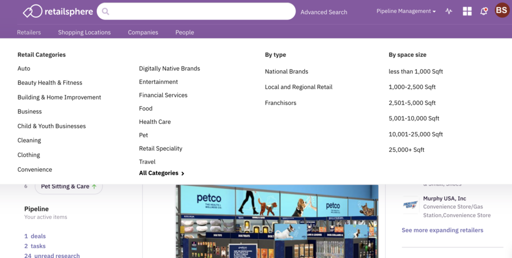The height and width of the screenshot is (258, 512).
Task: Choose less than 1,000 Sqft
Action: pos(415,71)
